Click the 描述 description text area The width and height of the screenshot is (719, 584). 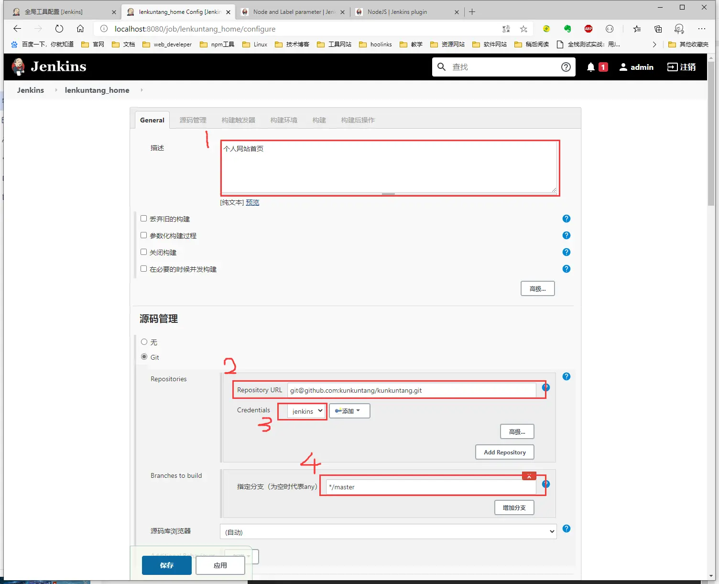pos(389,167)
